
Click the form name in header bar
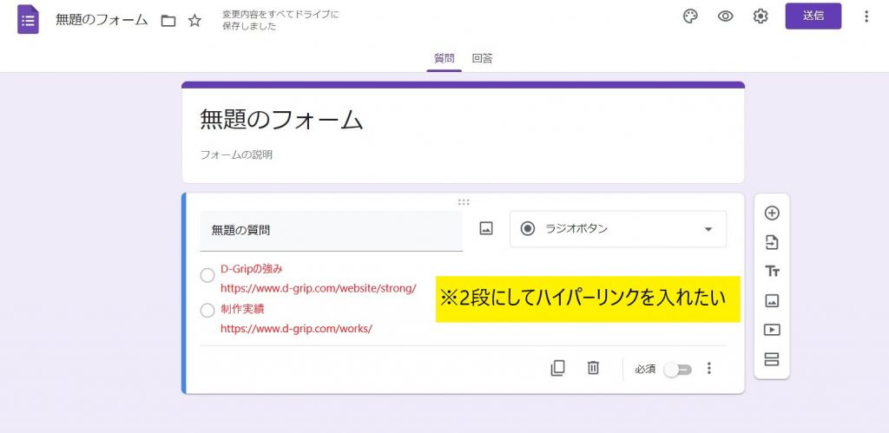click(x=102, y=21)
